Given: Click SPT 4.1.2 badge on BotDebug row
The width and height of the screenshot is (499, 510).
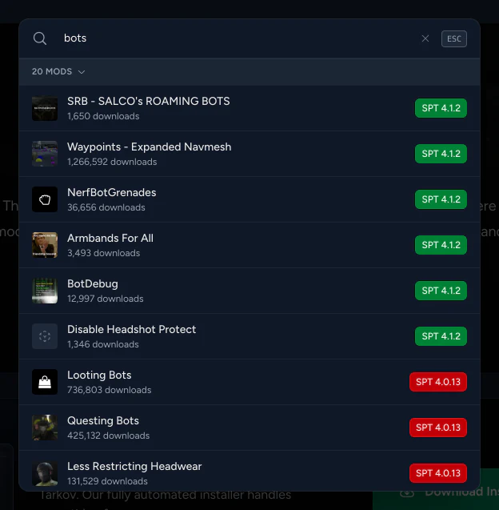Looking at the screenshot, I should click(x=441, y=291).
